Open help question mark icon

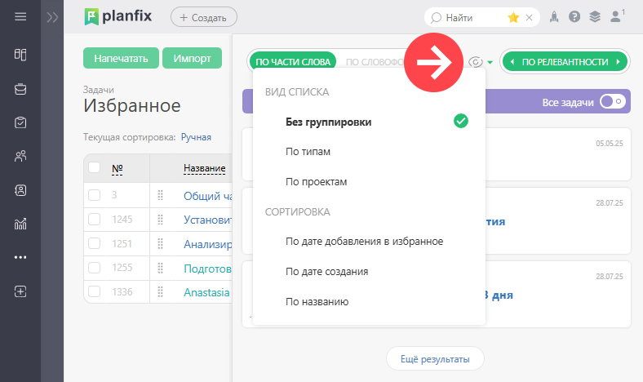coord(574,17)
